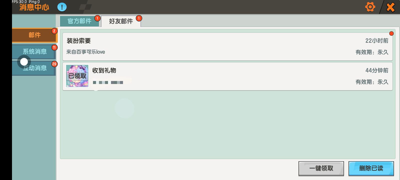400x180 pixels.
Task: Open the 装扮索要 mail from 百事可乐love
Action: tap(227, 46)
